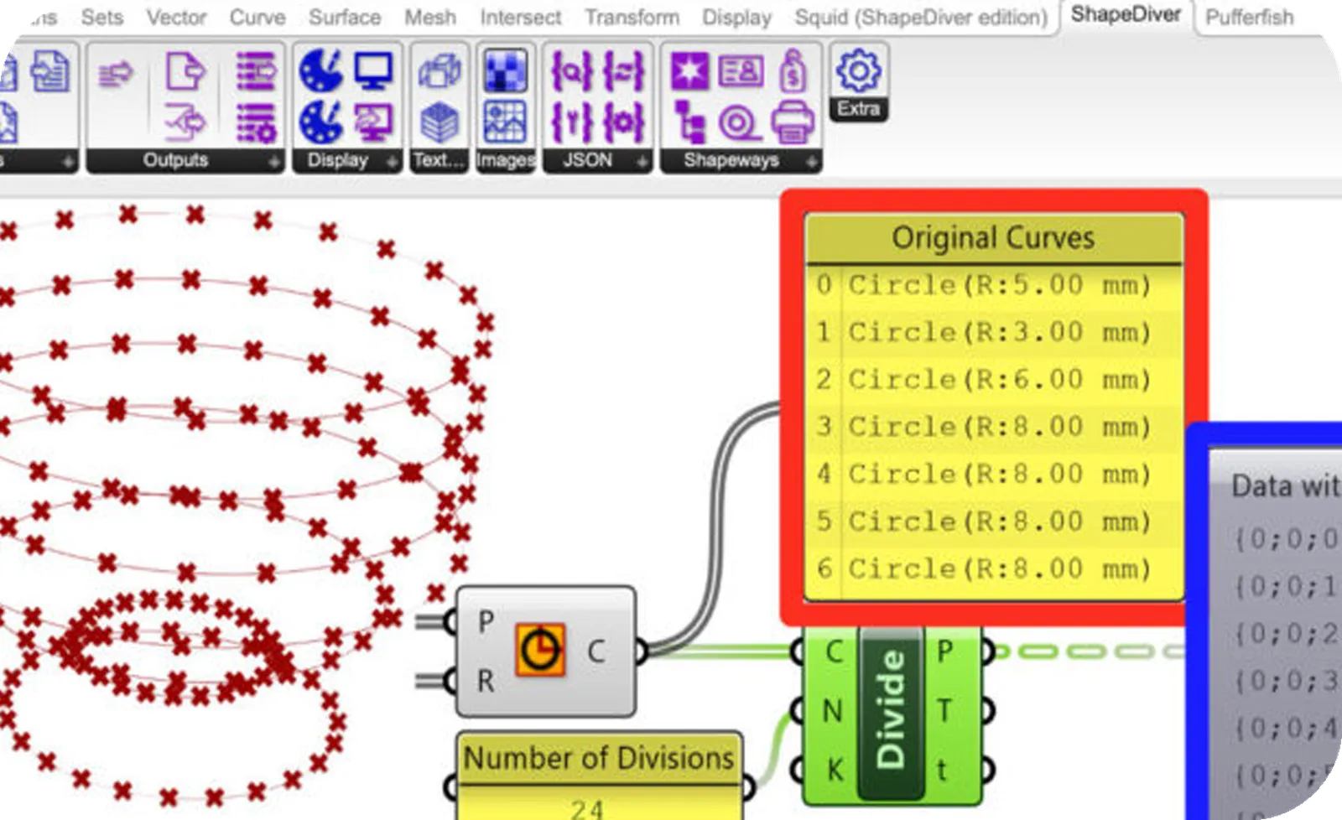Click the Number of Divisions slider
This screenshot has height=820, width=1342.
click(599, 807)
